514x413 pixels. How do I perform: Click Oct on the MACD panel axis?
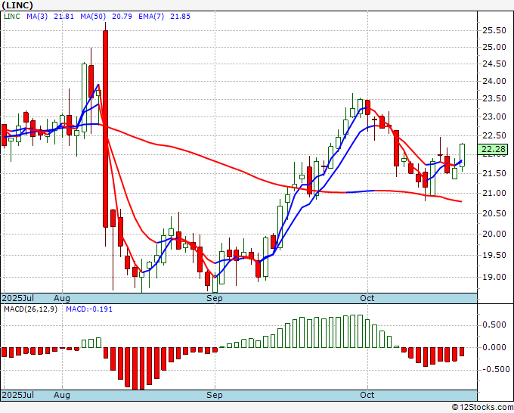click(x=367, y=395)
